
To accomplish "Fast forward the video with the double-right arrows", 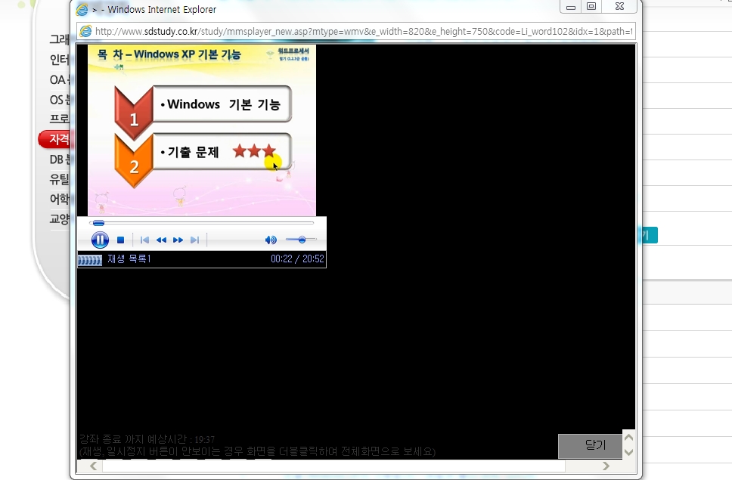I will click(x=178, y=240).
